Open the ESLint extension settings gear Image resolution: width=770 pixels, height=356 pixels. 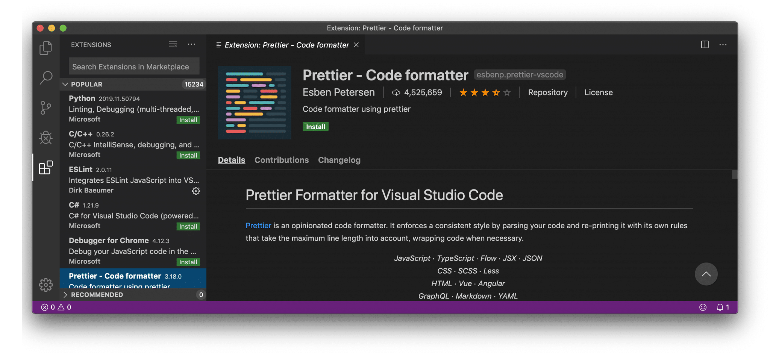click(x=196, y=191)
